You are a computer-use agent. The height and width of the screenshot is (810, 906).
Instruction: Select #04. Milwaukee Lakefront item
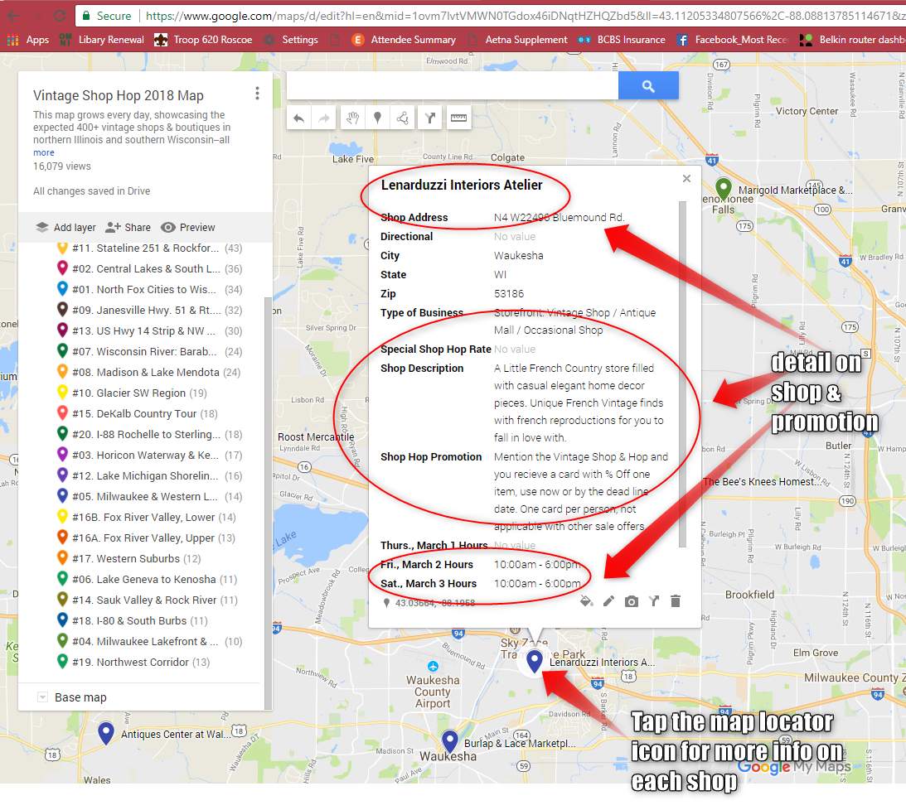tap(149, 641)
